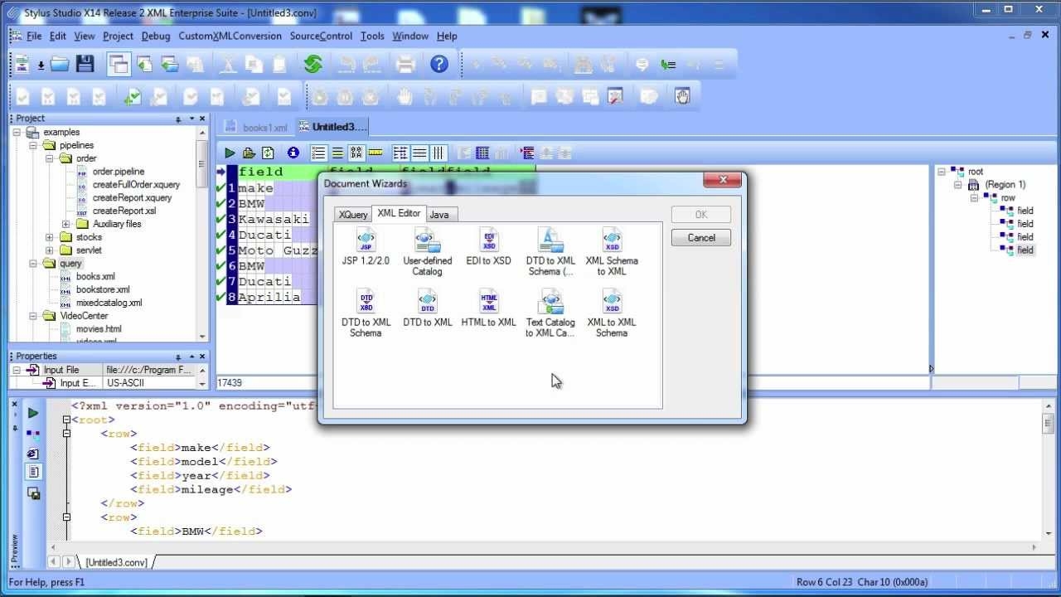Toggle line numbers in the conversion editor toolbar

[318, 153]
